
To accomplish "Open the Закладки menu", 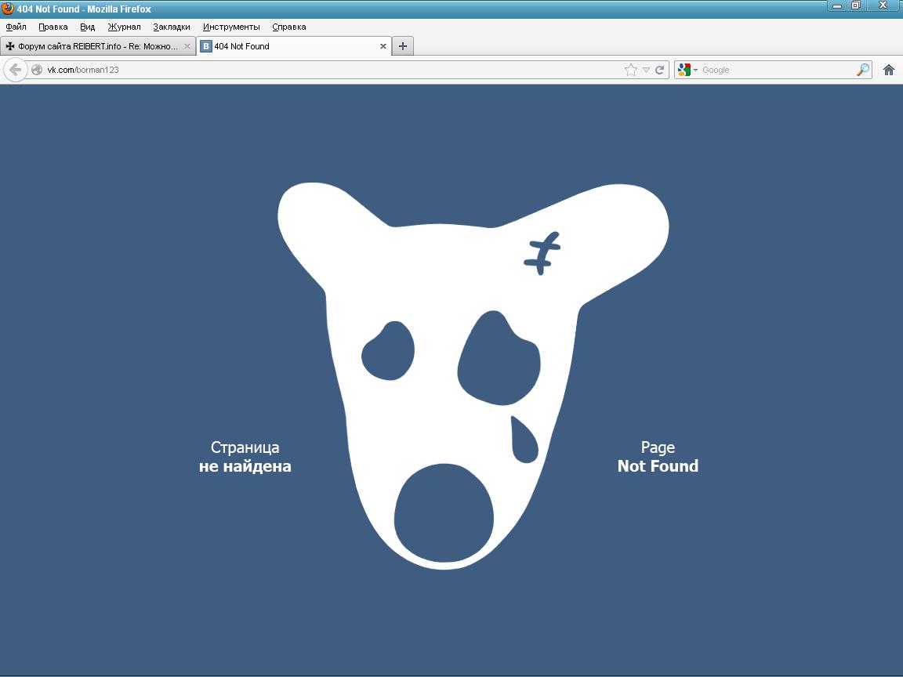I will pos(172,27).
